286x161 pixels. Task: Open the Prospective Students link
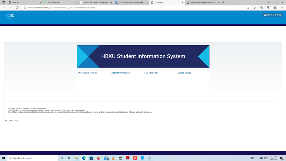tap(88, 73)
